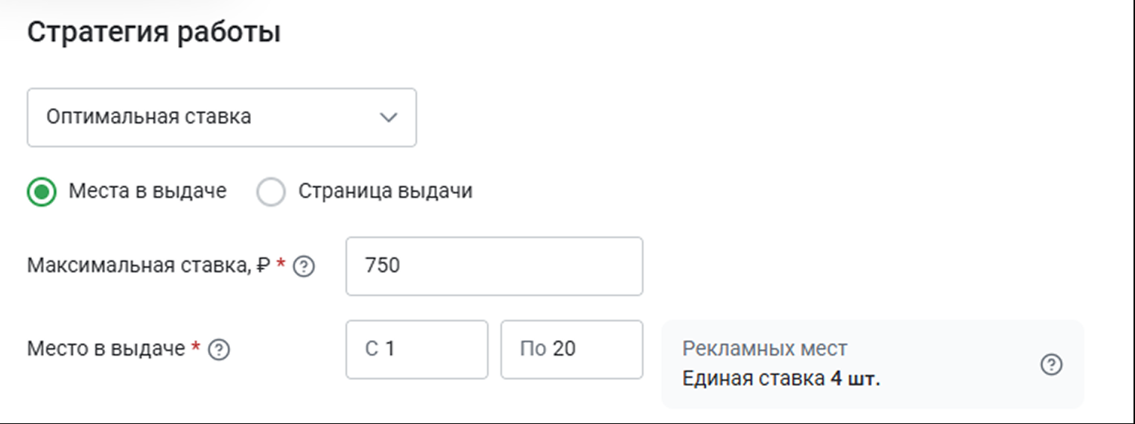The height and width of the screenshot is (424, 1135).
Task: Select the Места в выдаче radio button
Action: pyautogui.click(x=42, y=193)
